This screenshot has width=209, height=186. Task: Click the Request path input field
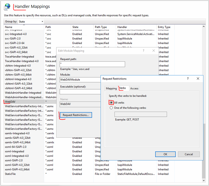coord(92,64)
